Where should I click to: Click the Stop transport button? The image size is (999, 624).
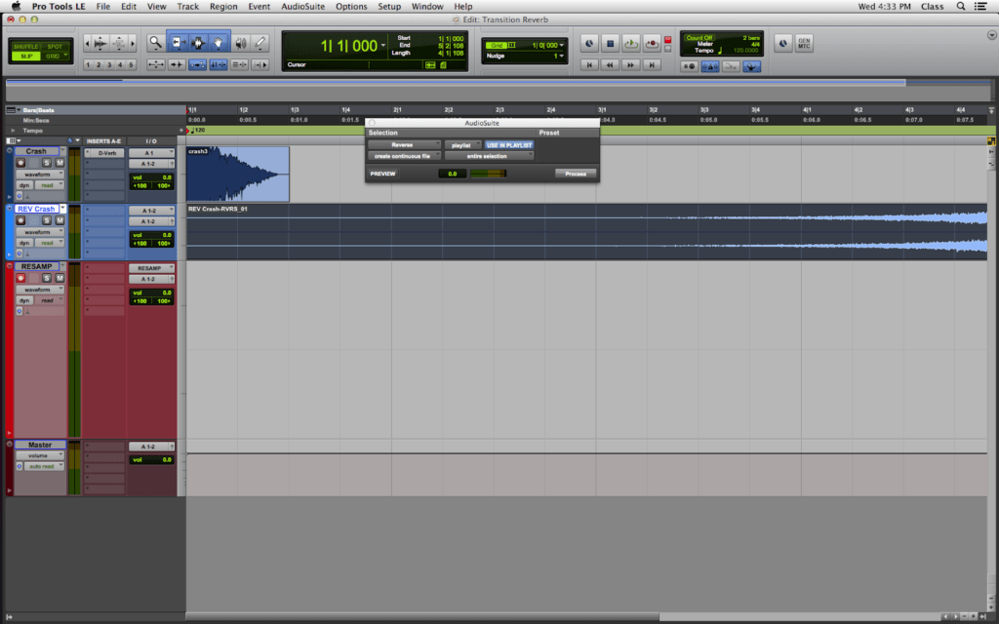coord(610,43)
